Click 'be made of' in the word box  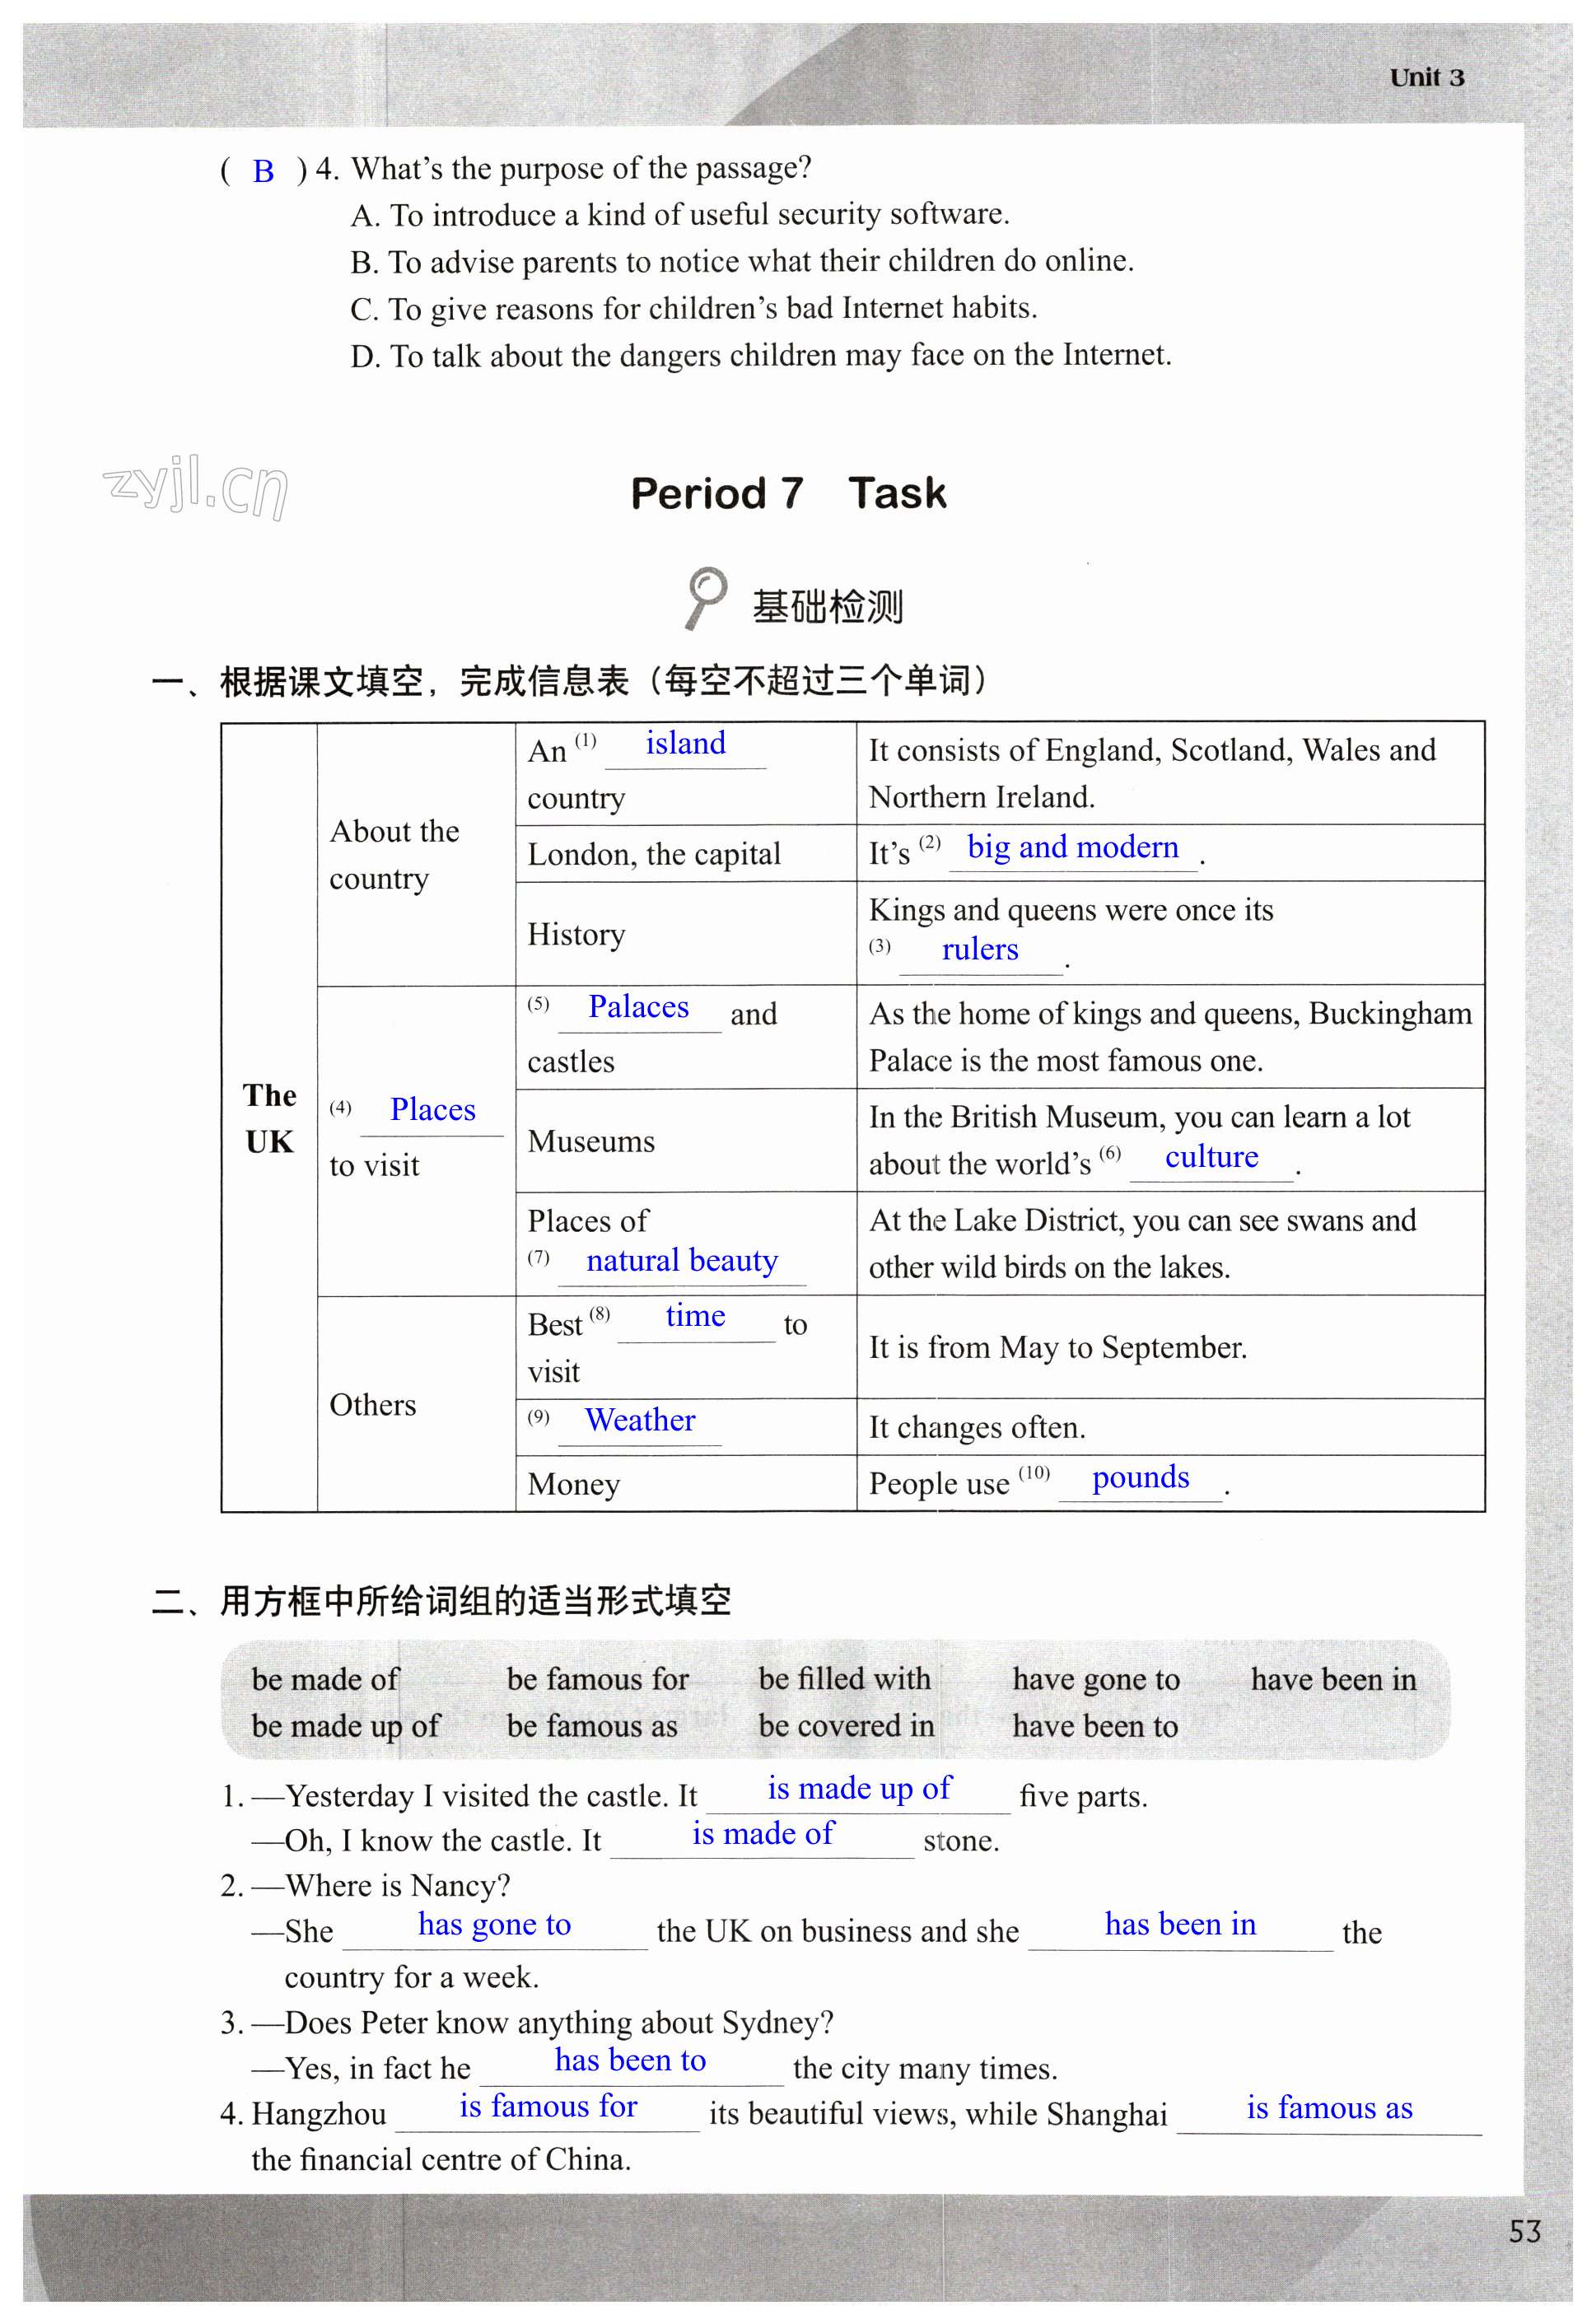(x=325, y=1679)
